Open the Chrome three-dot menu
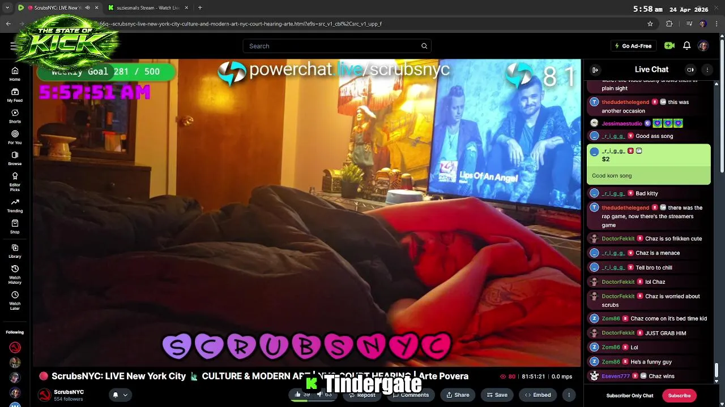 point(716,24)
